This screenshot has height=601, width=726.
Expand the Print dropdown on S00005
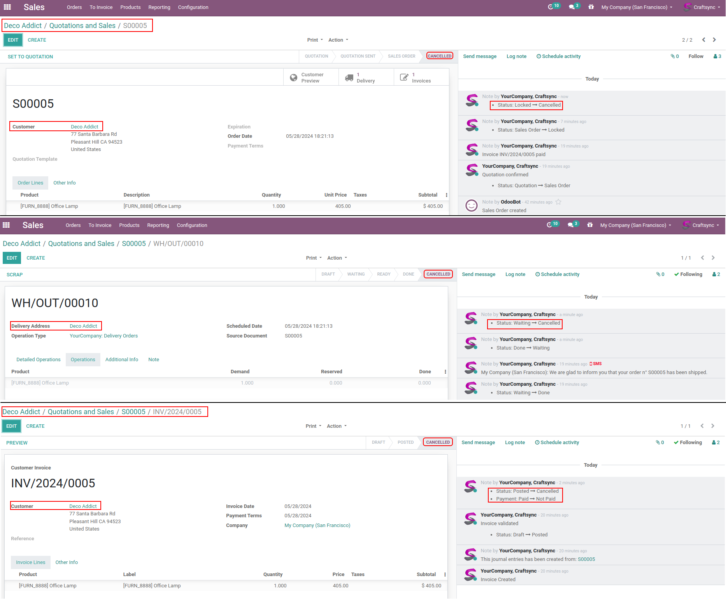coord(315,40)
